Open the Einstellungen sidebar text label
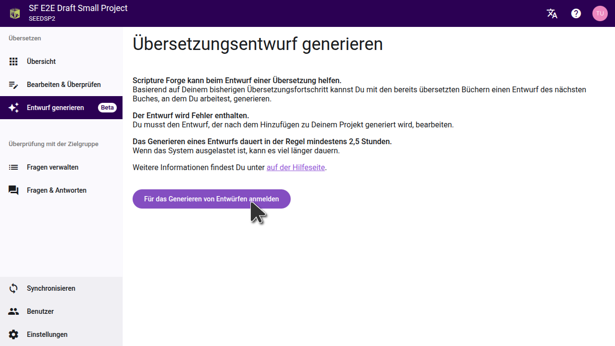The height and width of the screenshot is (346, 615). (47, 334)
